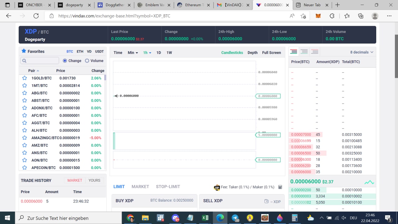Open Excel from the taskbar
The height and width of the screenshot is (224, 398).
[x=205, y=218]
